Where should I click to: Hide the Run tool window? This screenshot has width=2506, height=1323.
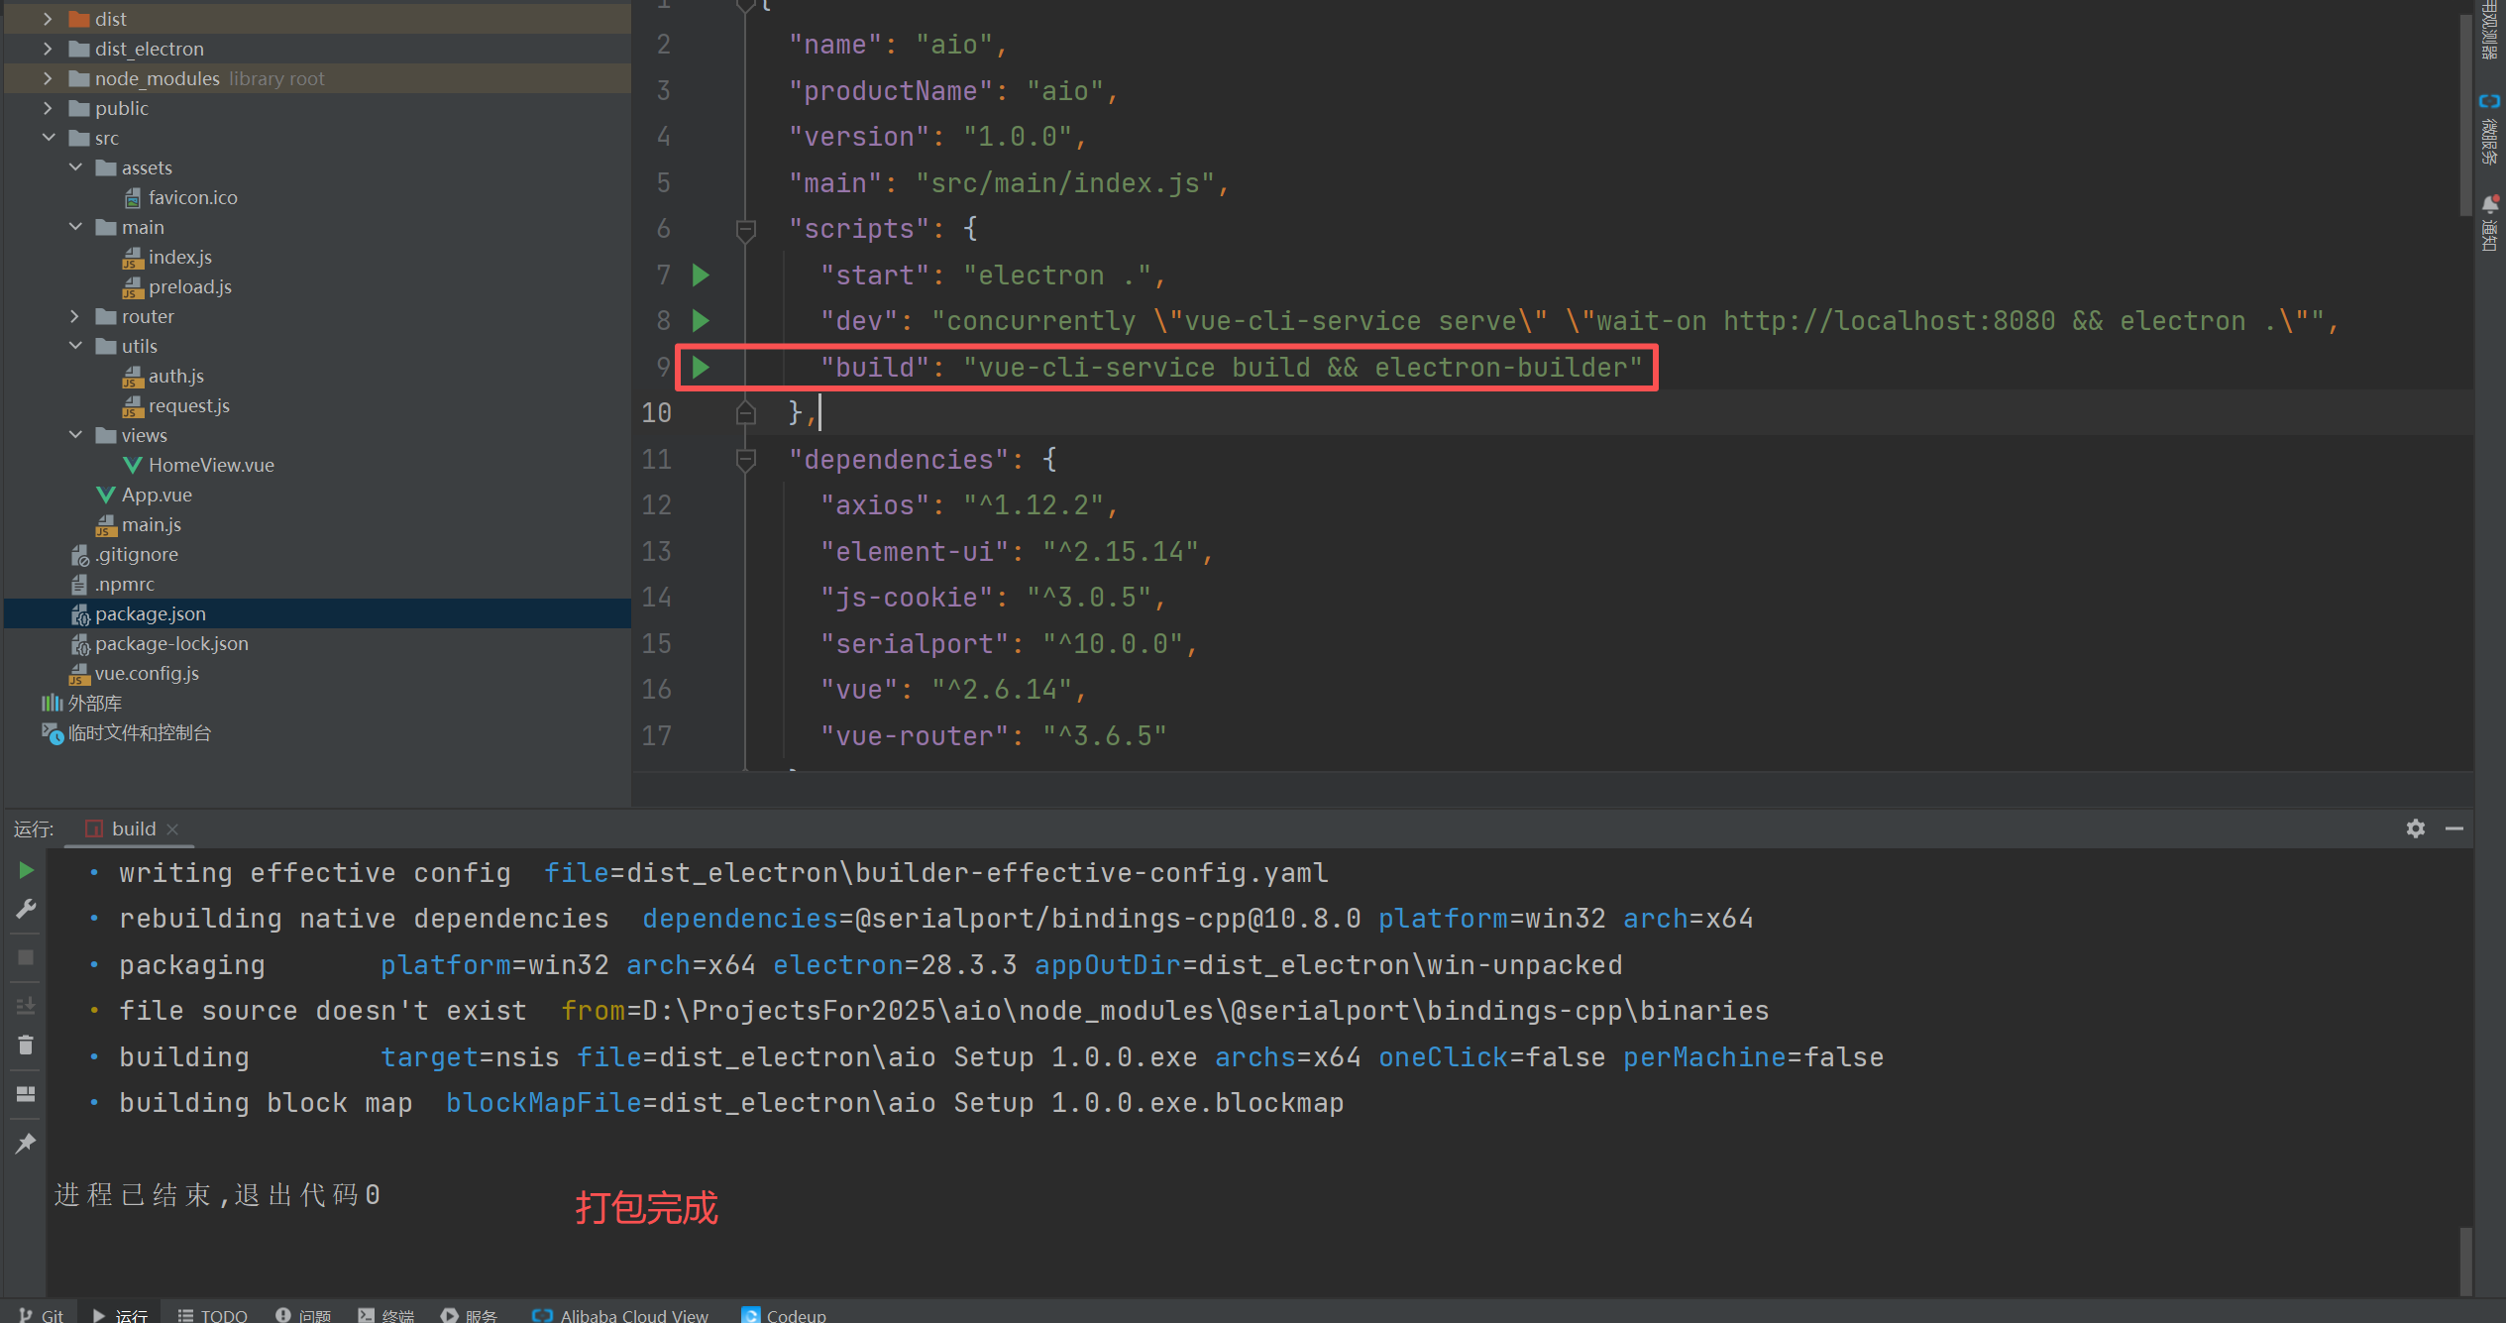(x=2453, y=828)
